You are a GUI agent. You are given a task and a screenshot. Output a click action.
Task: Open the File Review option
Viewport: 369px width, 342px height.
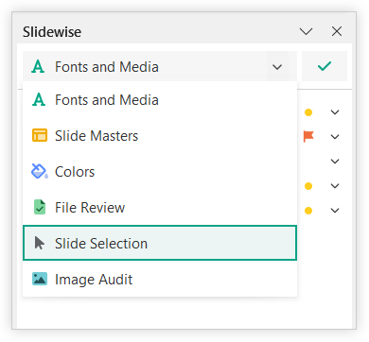(160, 208)
